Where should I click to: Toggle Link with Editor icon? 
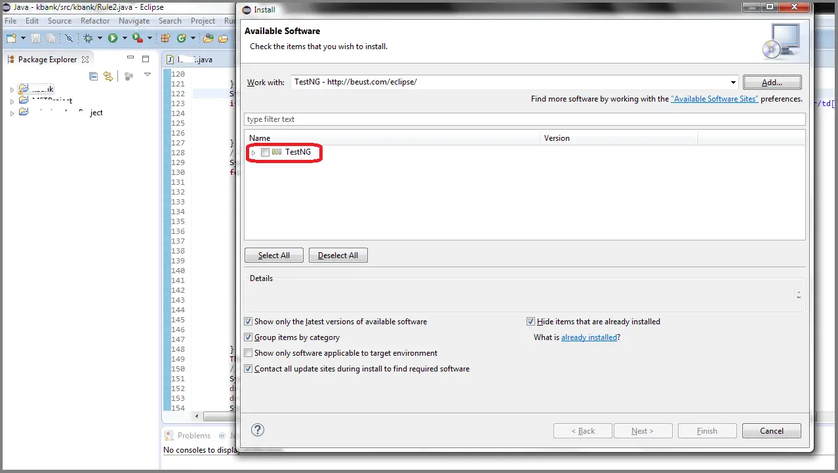point(108,76)
